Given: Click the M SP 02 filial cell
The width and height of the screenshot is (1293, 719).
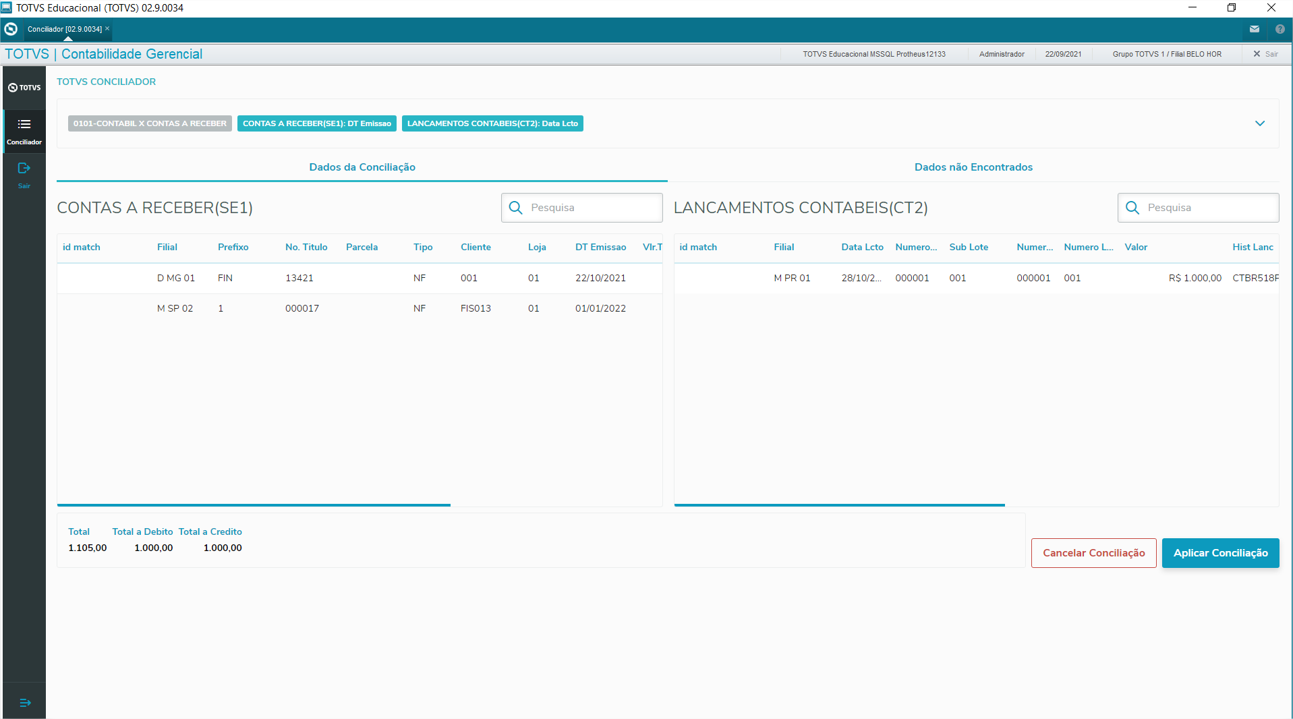Looking at the screenshot, I should [x=175, y=308].
